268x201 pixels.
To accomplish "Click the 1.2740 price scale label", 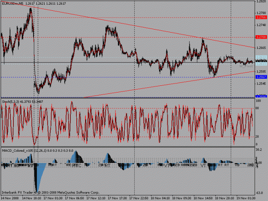I will click(x=261, y=25).
